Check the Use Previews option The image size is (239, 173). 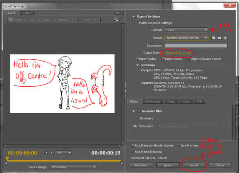point(178,145)
